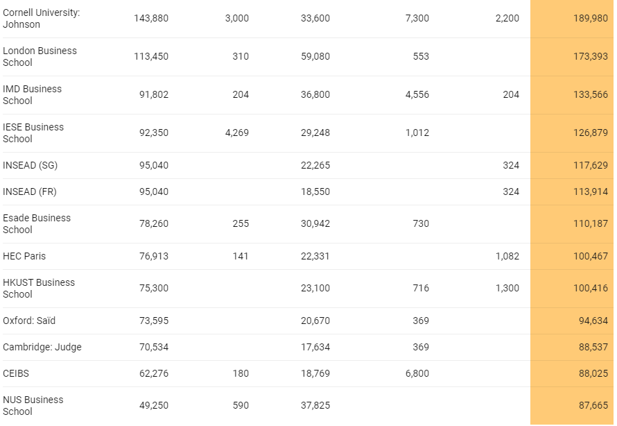Click the NUS Business School name
This screenshot has width=617, height=426.
pos(33,406)
